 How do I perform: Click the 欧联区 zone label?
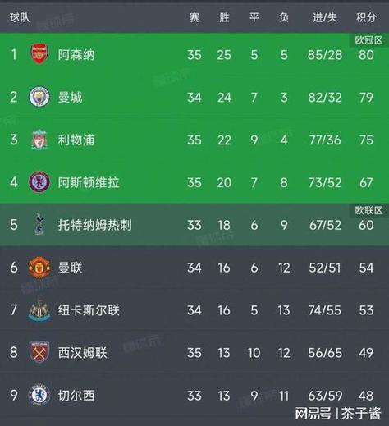368,210
